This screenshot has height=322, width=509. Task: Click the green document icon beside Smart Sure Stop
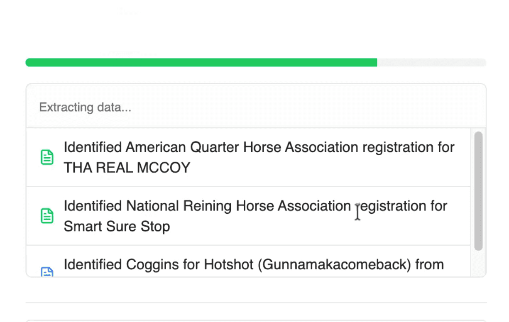click(x=47, y=216)
